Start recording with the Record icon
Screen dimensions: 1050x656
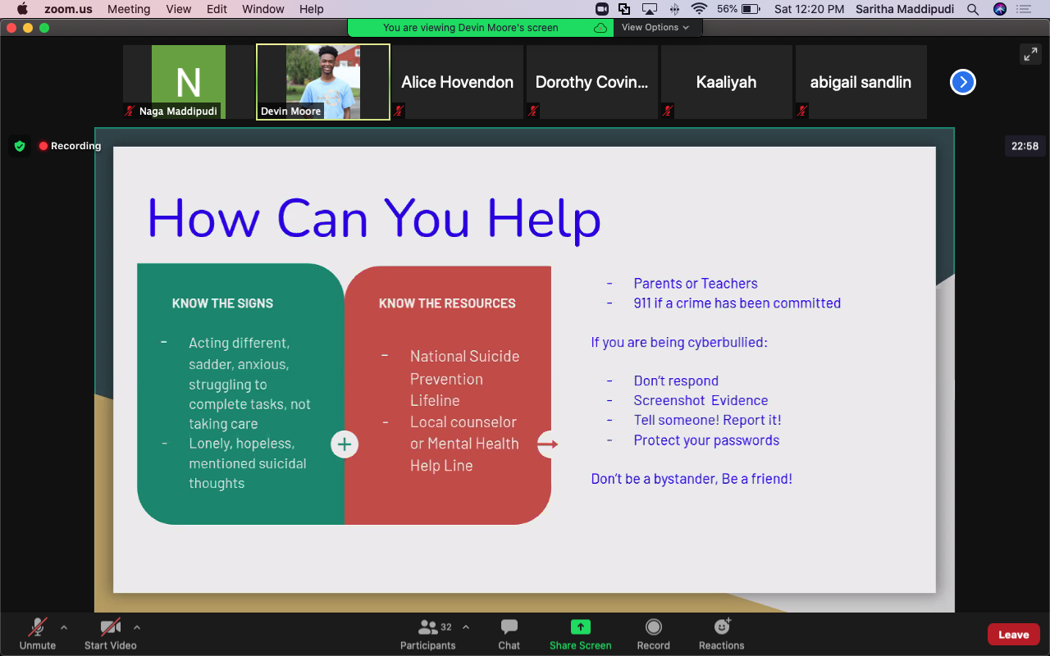(x=654, y=627)
